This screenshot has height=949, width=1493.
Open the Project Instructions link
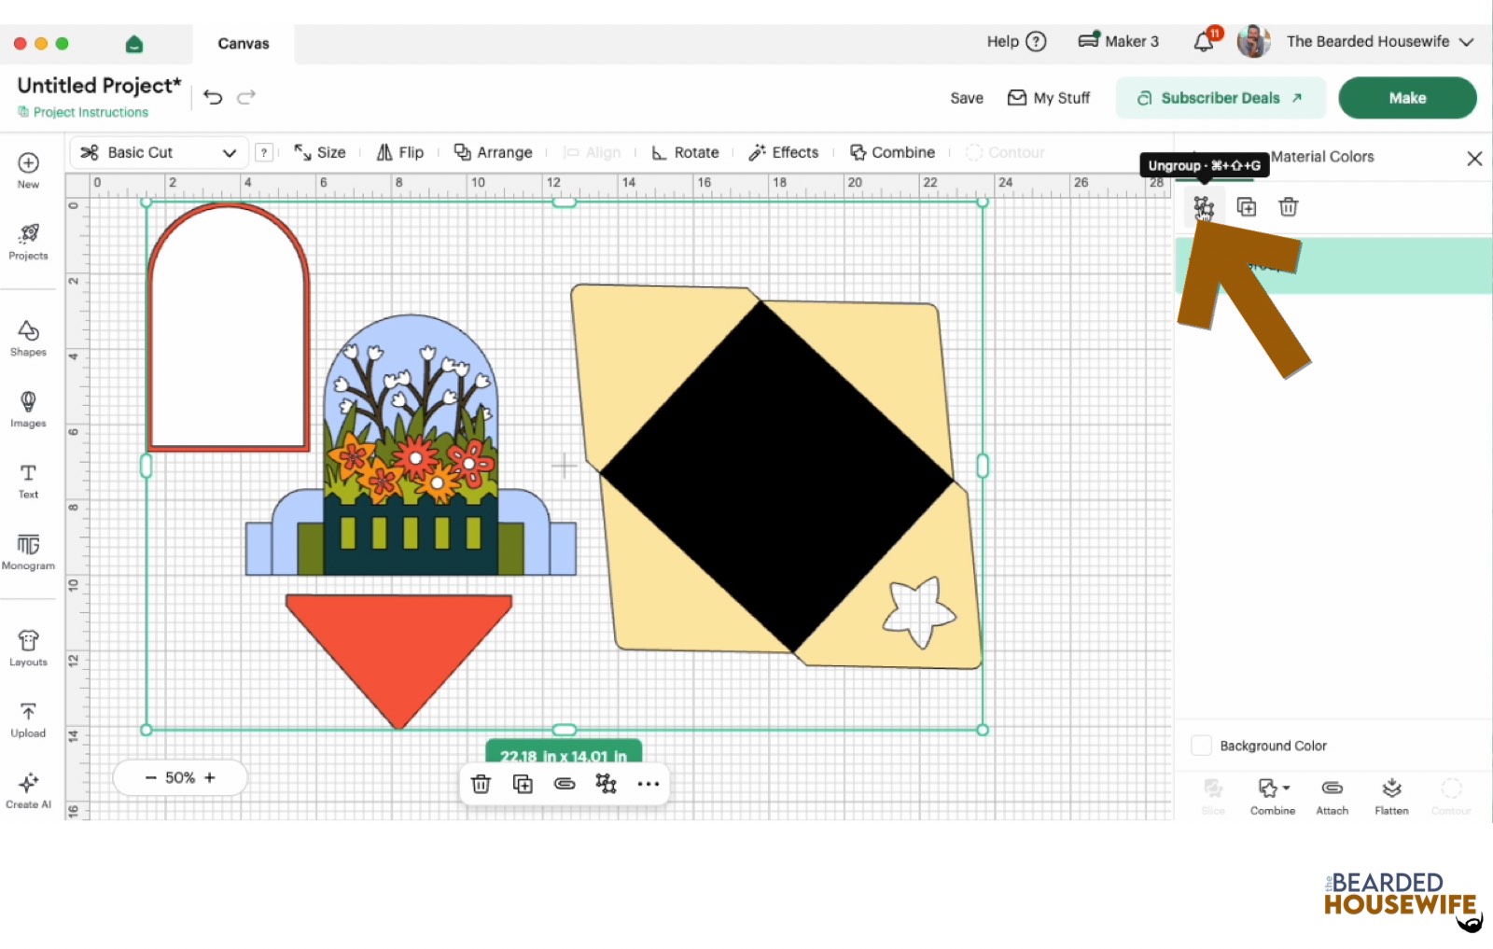point(91,112)
